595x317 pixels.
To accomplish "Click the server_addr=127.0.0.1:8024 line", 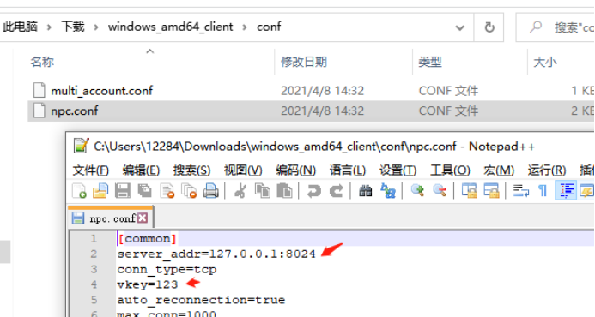I will (216, 254).
